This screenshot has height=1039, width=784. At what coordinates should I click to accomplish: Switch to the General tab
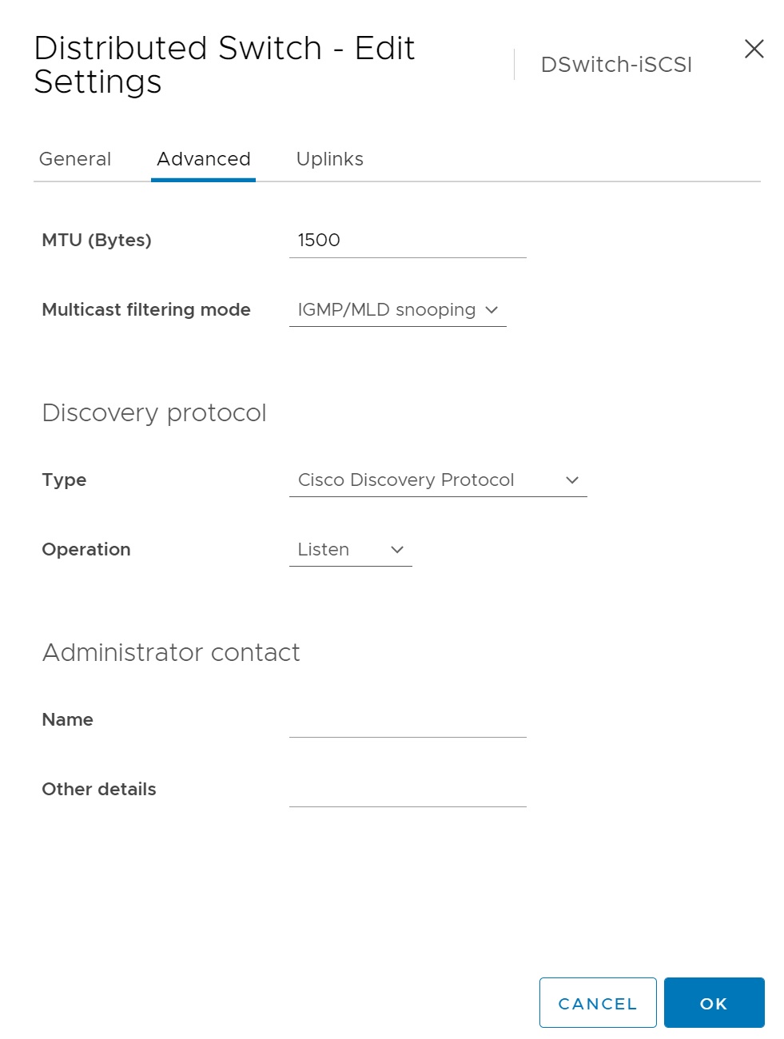(75, 159)
